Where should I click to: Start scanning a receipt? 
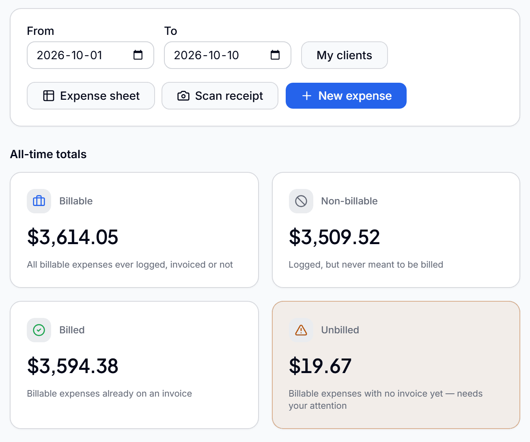pyautogui.click(x=220, y=96)
